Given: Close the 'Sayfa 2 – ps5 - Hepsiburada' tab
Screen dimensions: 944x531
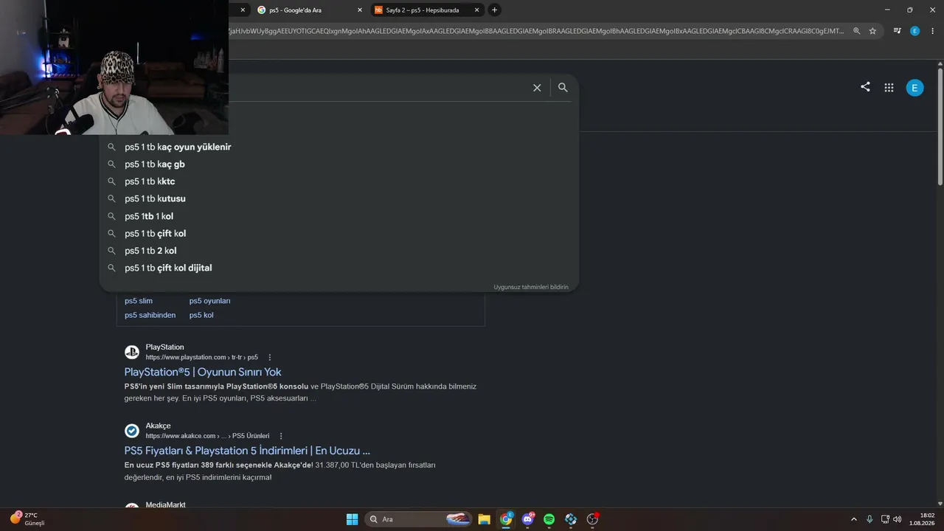Looking at the screenshot, I should (x=476, y=10).
